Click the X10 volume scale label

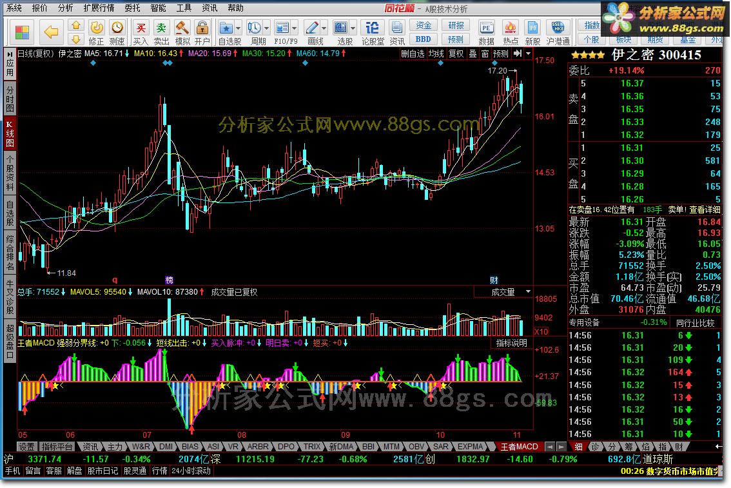pyautogui.click(x=541, y=331)
